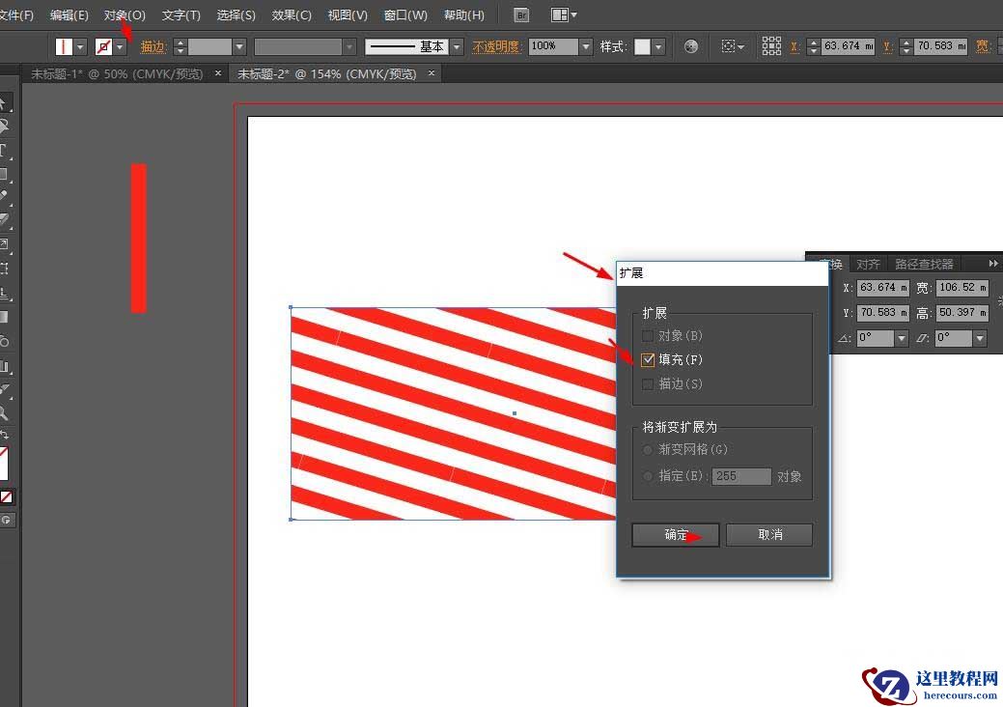This screenshot has width=1003, height=707.
Task: Open Adobe Bridge from the application bar
Action: (520, 14)
